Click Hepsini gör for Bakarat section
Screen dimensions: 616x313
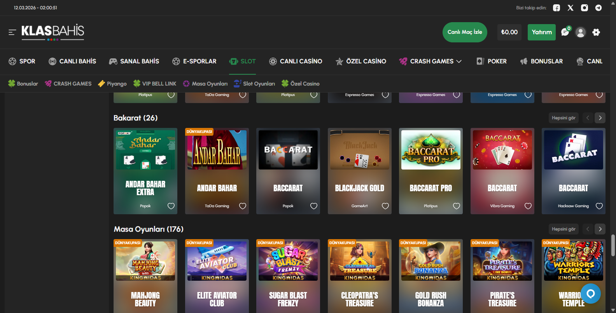pos(563,118)
